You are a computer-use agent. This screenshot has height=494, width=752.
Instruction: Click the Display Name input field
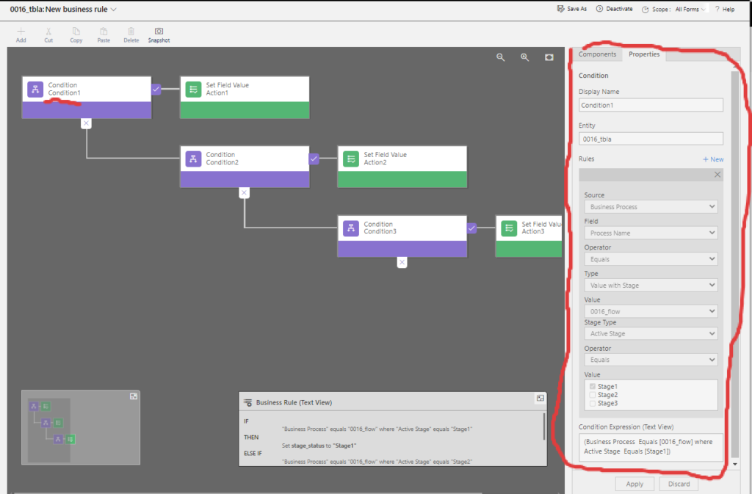pyautogui.click(x=650, y=105)
